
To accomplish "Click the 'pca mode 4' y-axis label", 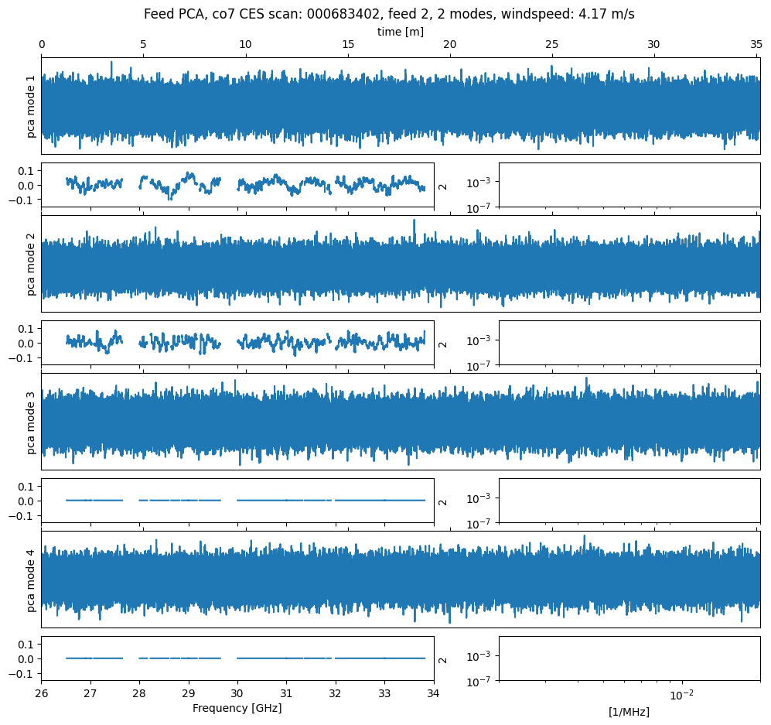I will tap(32, 580).
